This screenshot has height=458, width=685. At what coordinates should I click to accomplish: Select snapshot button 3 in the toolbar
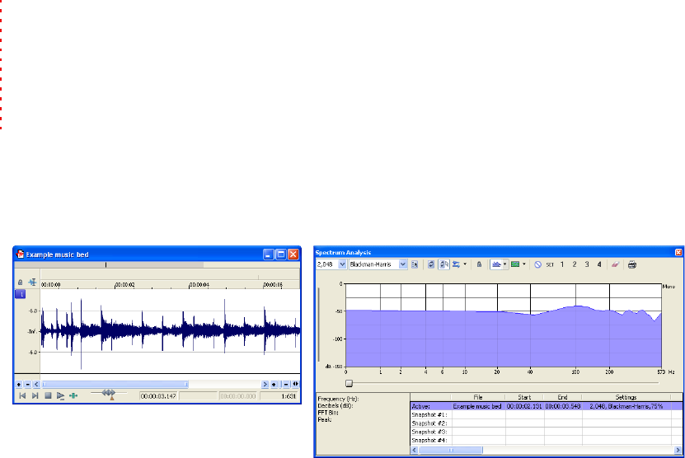pos(587,264)
